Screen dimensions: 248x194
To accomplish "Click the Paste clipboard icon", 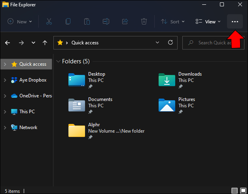I will click(x=87, y=22).
